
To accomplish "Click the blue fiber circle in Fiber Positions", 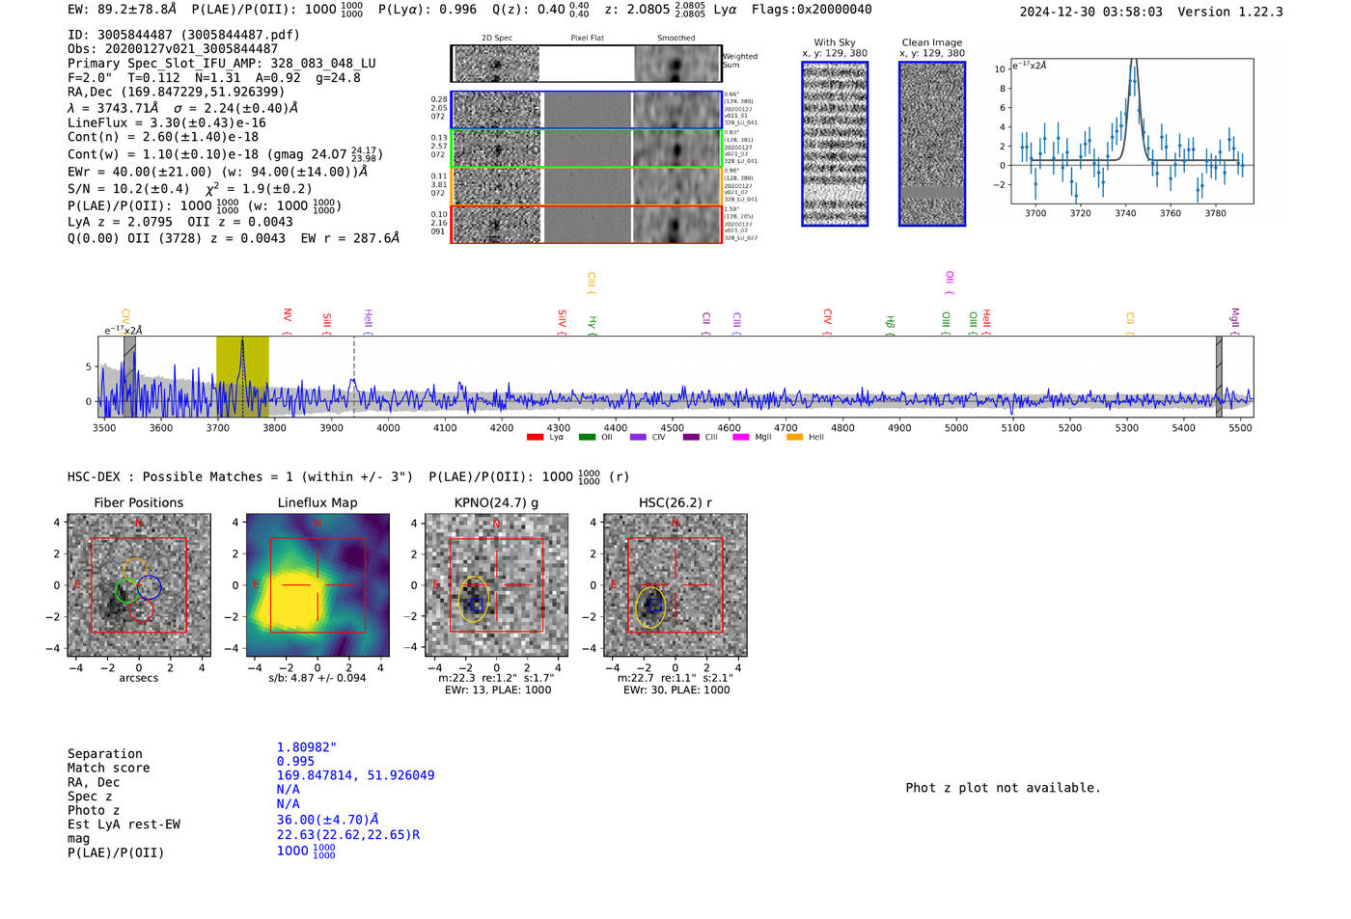I will coord(149,586).
